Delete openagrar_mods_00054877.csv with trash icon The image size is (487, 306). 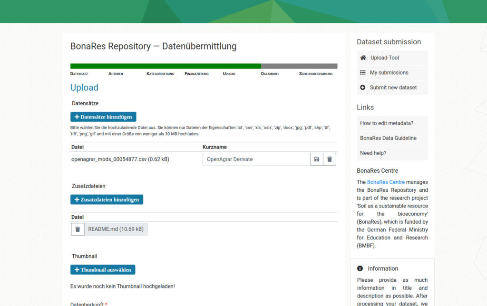pyautogui.click(x=330, y=159)
